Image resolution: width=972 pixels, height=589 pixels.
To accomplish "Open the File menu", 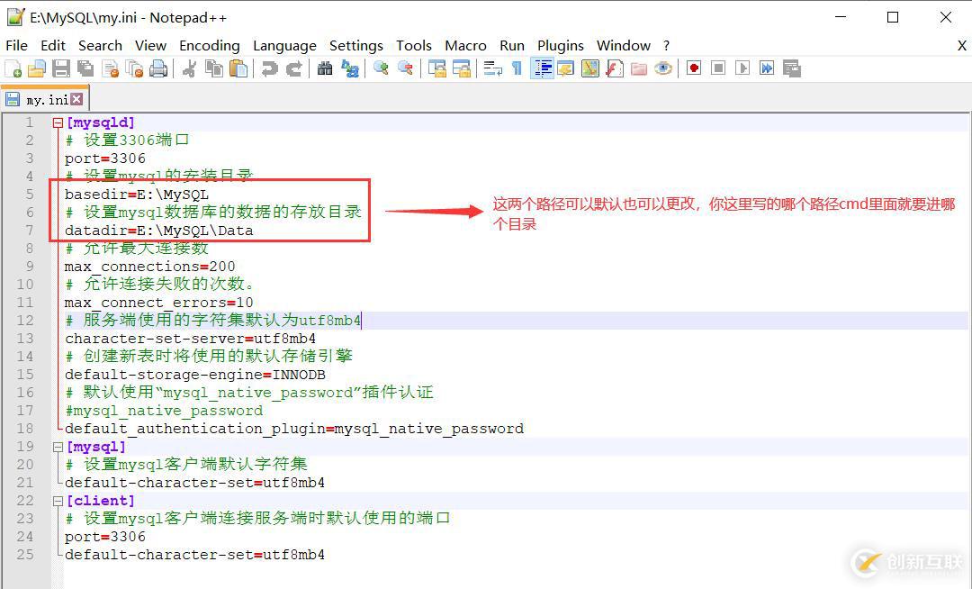I will pyautogui.click(x=16, y=45).
